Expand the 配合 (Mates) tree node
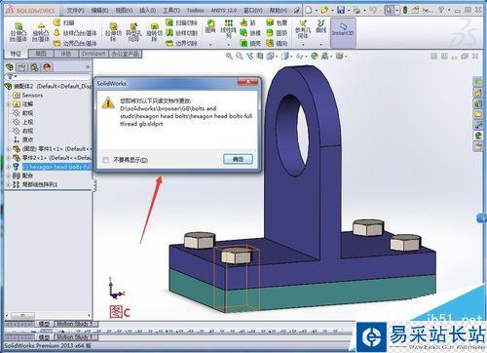 (x=9, y=176)
